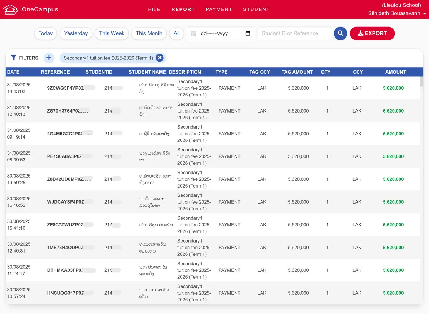429x314 pixels.
Task: Click the Export download icon
Action: click(x=361, y=33)
